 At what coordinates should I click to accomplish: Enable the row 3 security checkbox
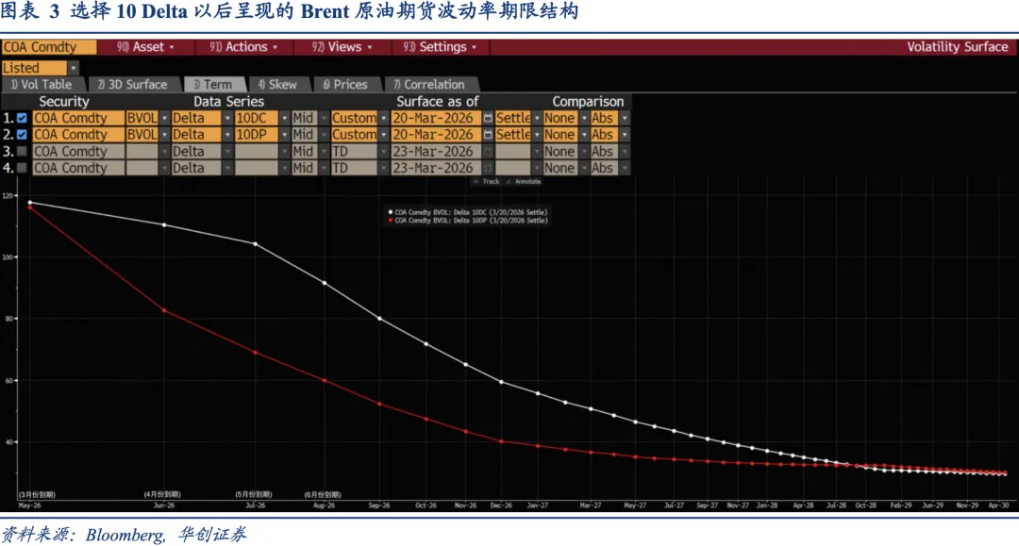coord(22,151)
